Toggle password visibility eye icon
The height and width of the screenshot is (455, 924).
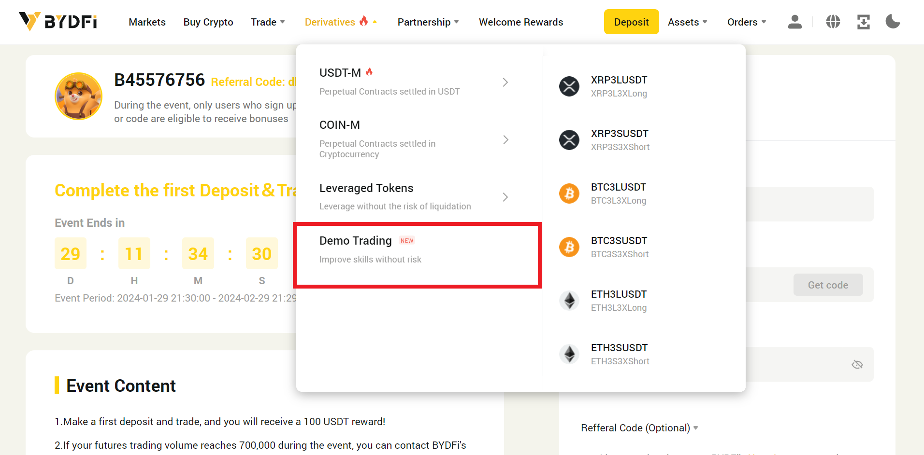click(x=857, y=364)
